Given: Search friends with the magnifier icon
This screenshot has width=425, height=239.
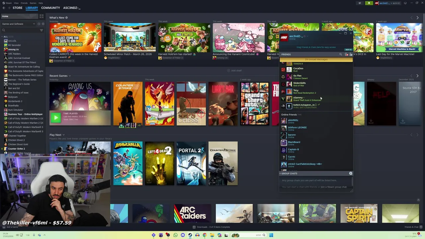Looking at the screenshot, I should [340, 54].
